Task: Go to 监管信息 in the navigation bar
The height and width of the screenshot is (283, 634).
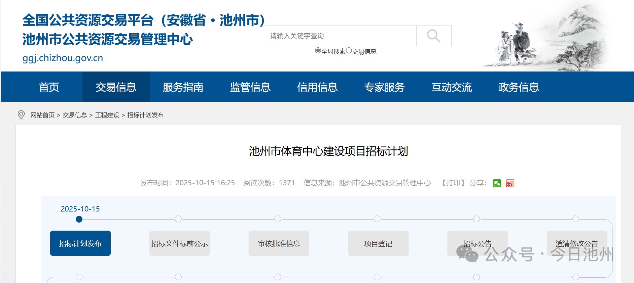Action: click(250, 87)
